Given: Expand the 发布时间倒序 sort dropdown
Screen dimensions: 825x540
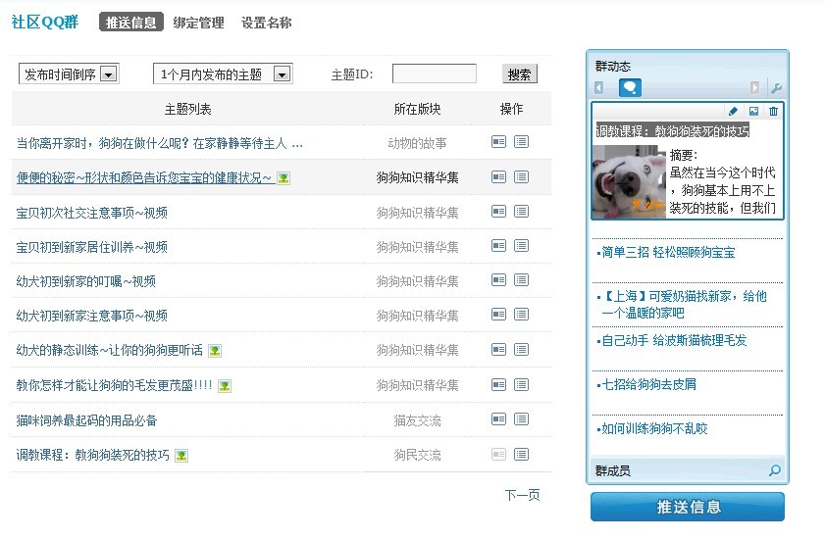Looking at the screenshot, I should (69, 74).
